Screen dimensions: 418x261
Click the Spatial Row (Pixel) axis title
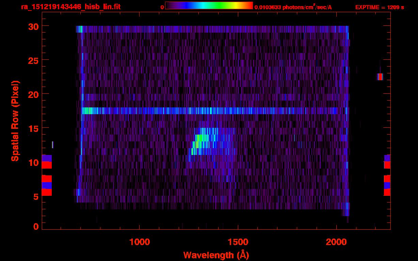(x=15, y=121)
